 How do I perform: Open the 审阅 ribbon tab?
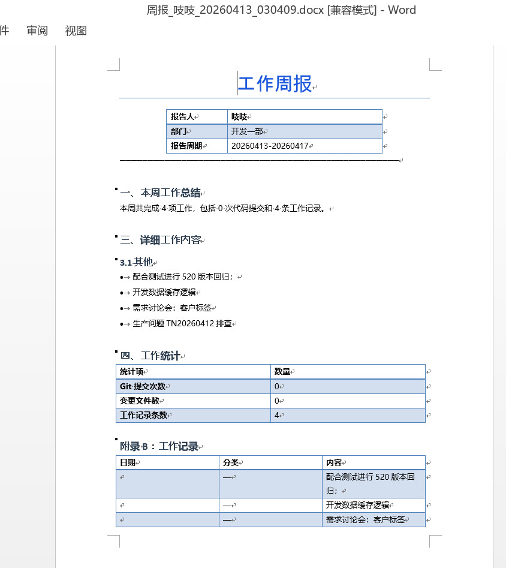click(37, 31)
